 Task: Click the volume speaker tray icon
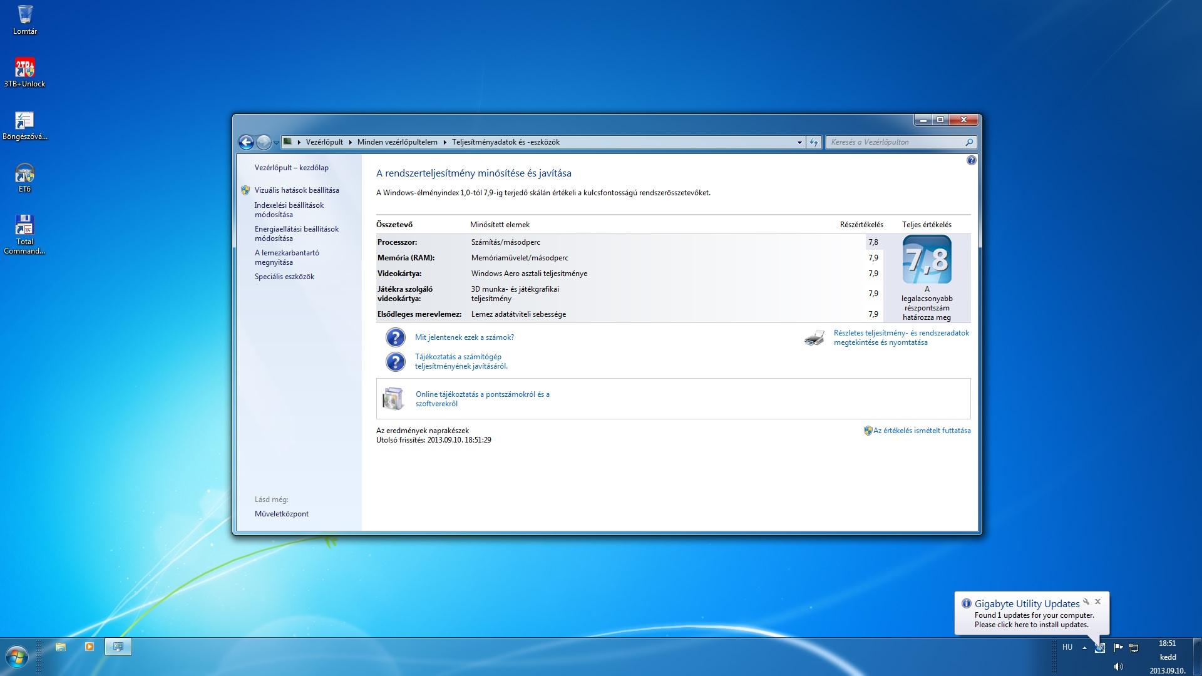pyautogui.click(x=1118, y=667)
